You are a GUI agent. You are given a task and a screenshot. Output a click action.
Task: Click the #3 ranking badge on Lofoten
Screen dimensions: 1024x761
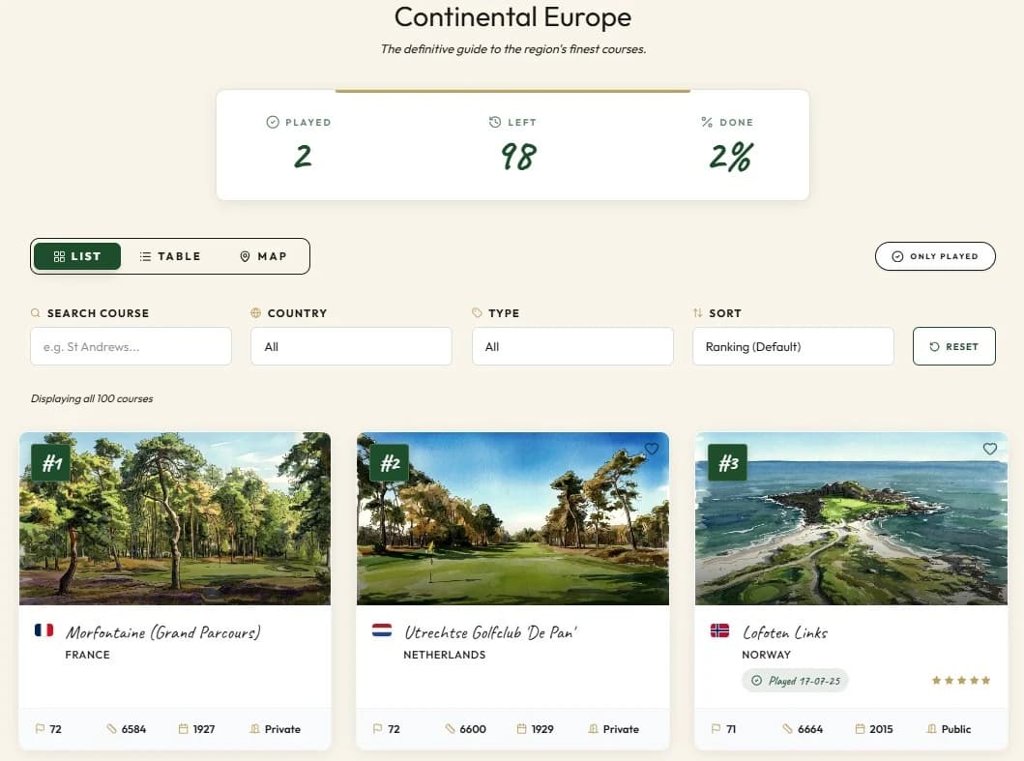tap(727, 463)
